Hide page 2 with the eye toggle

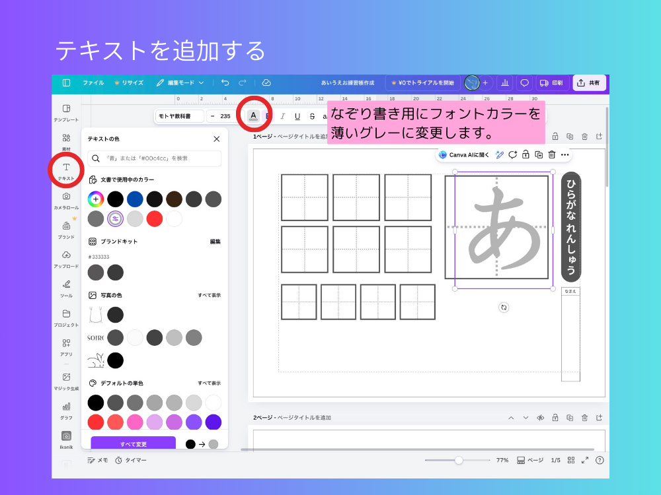[541, 418]
